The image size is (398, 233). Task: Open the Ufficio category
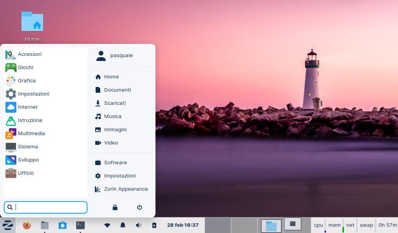46,173
